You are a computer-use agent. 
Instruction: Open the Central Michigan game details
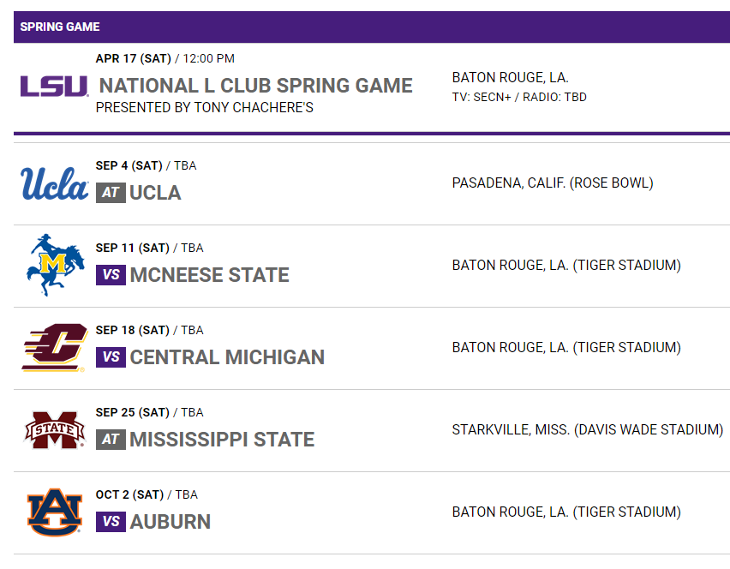[227, 357]
